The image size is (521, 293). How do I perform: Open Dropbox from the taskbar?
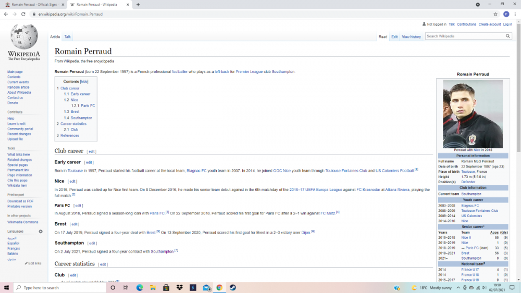pyautogui.click(x=179, y=287)
